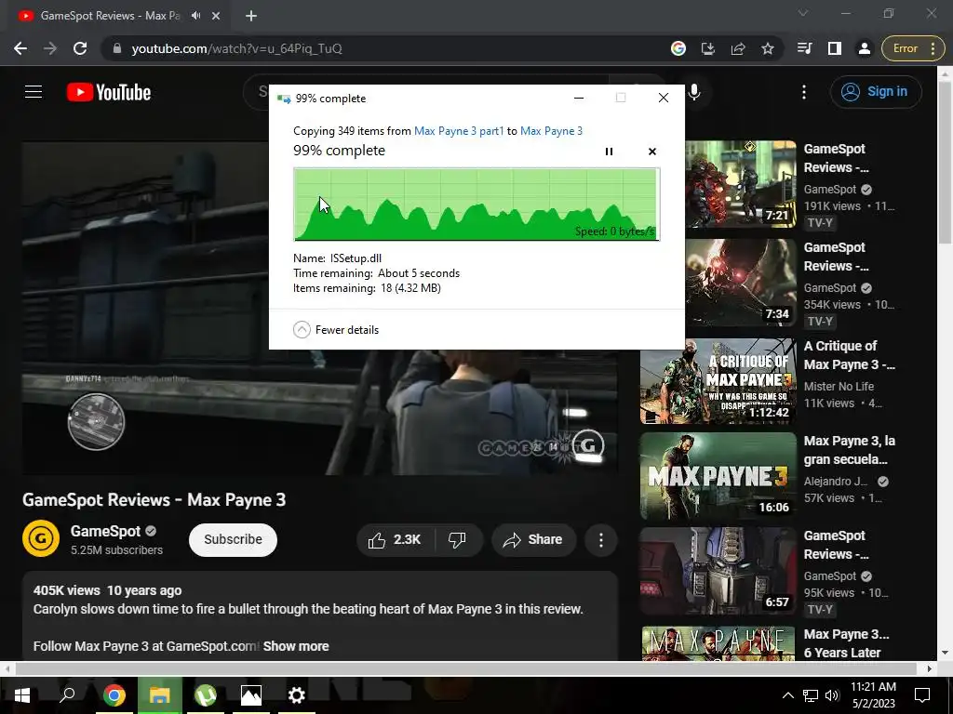Viewport: 953px width, 714px height.
Task: Open source folder Max Payne 3 part1 link
Action: (459, 131)
